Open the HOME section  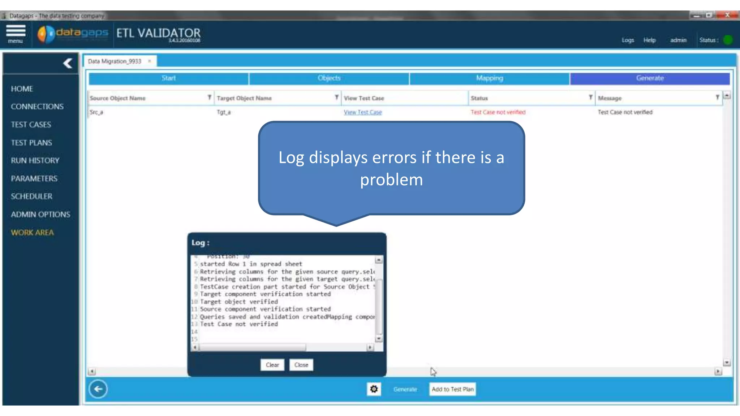pyautogui.click(x=22, y=89)
